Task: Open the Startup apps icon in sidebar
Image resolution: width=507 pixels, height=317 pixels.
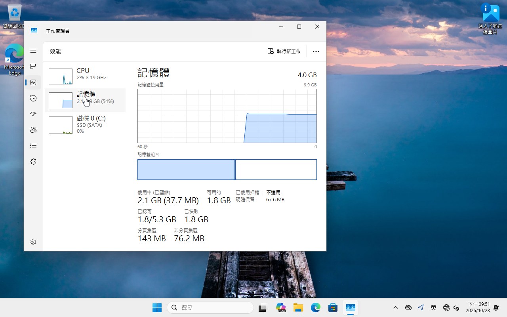Action: 33,114
